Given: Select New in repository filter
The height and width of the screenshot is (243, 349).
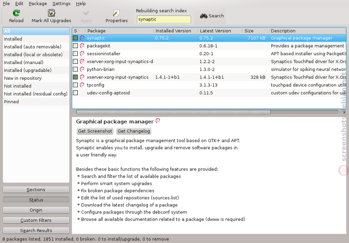Looking at the screenshot, I should pyautogui.click(x=36, y=78).
